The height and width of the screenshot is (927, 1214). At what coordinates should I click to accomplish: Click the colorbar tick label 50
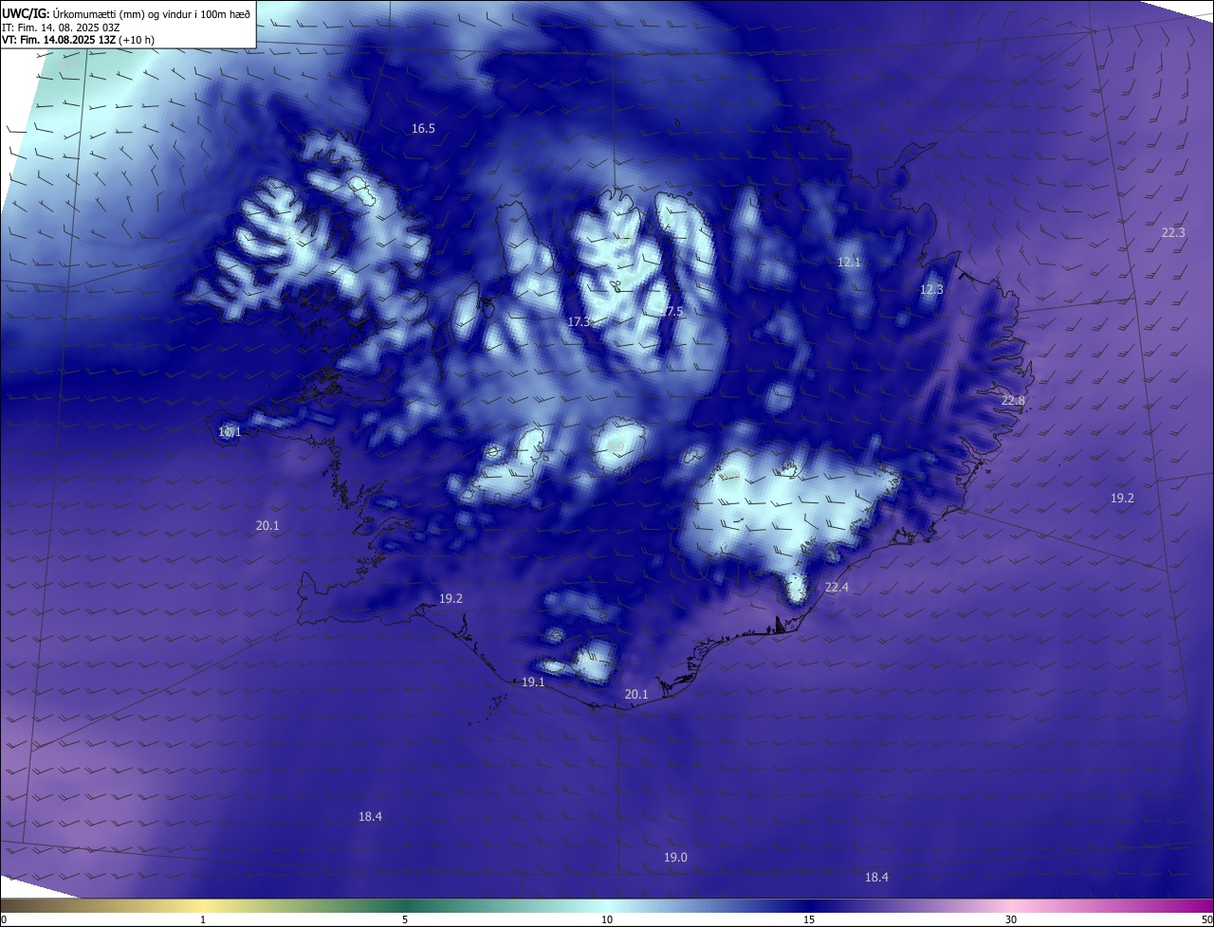(1207, 919)
